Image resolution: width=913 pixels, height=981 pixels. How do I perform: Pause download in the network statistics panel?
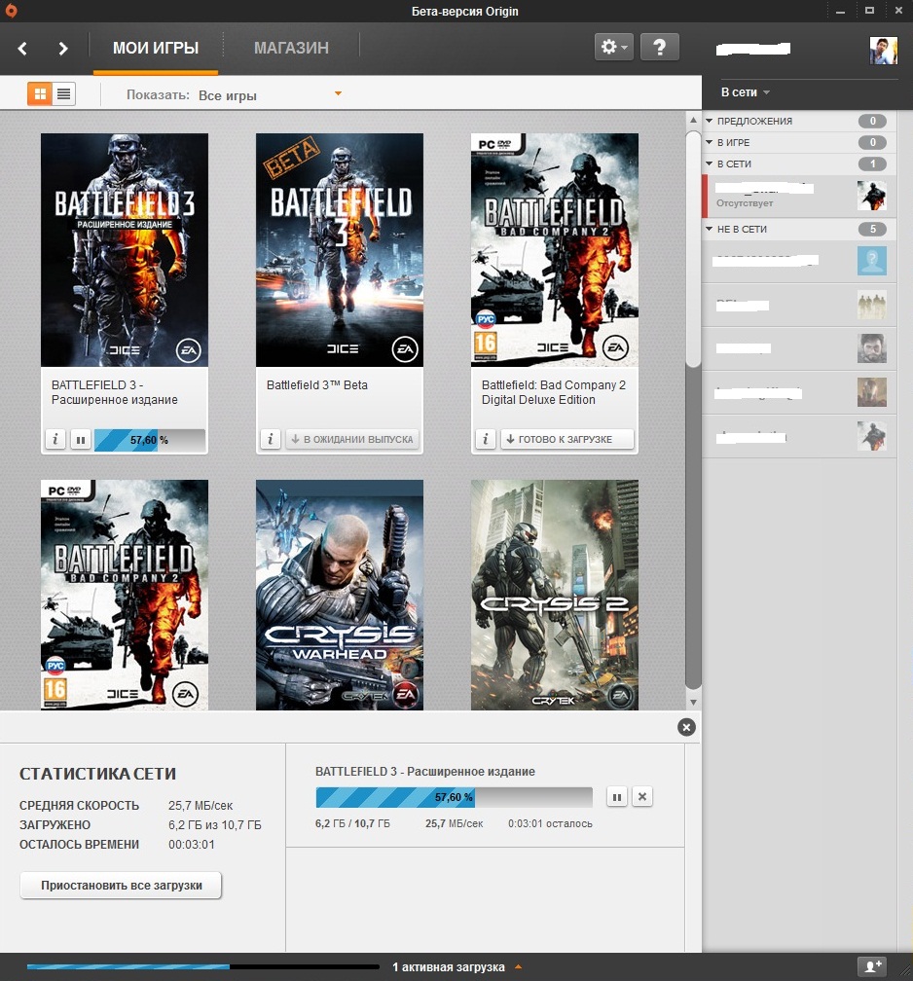pyautogui.click(x=617, y=796)
